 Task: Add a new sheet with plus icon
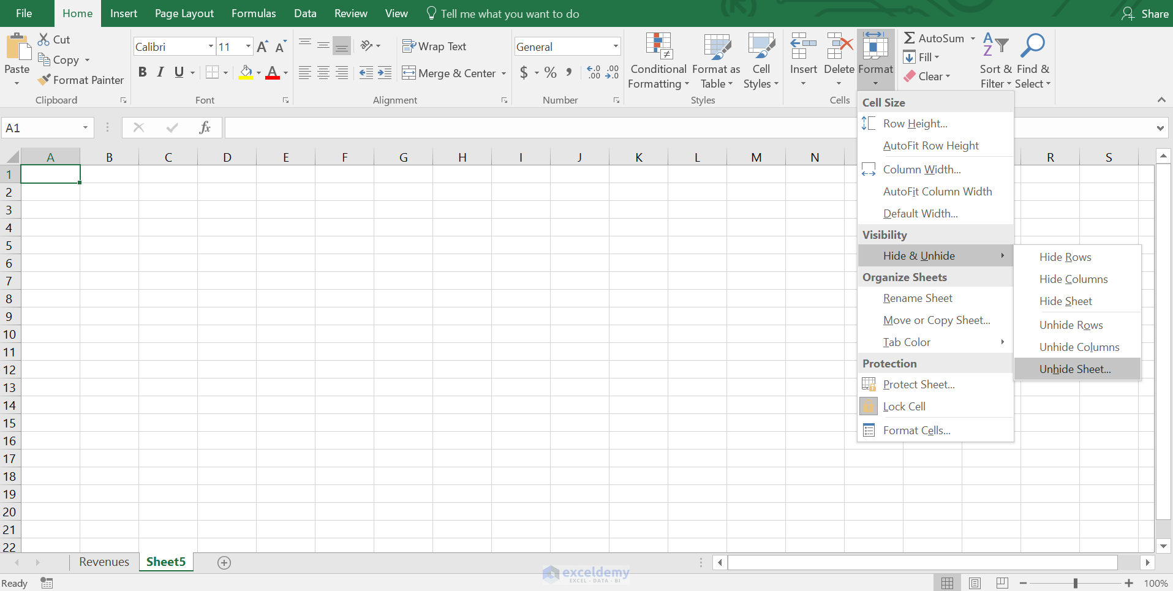[224, 563]
